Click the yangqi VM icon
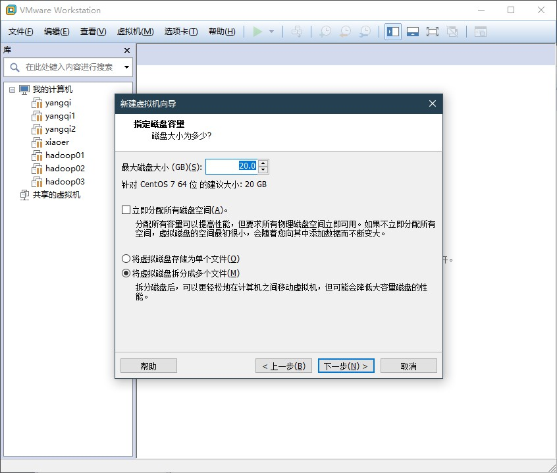Screen dimensions: 557x473 pos(37,103)
